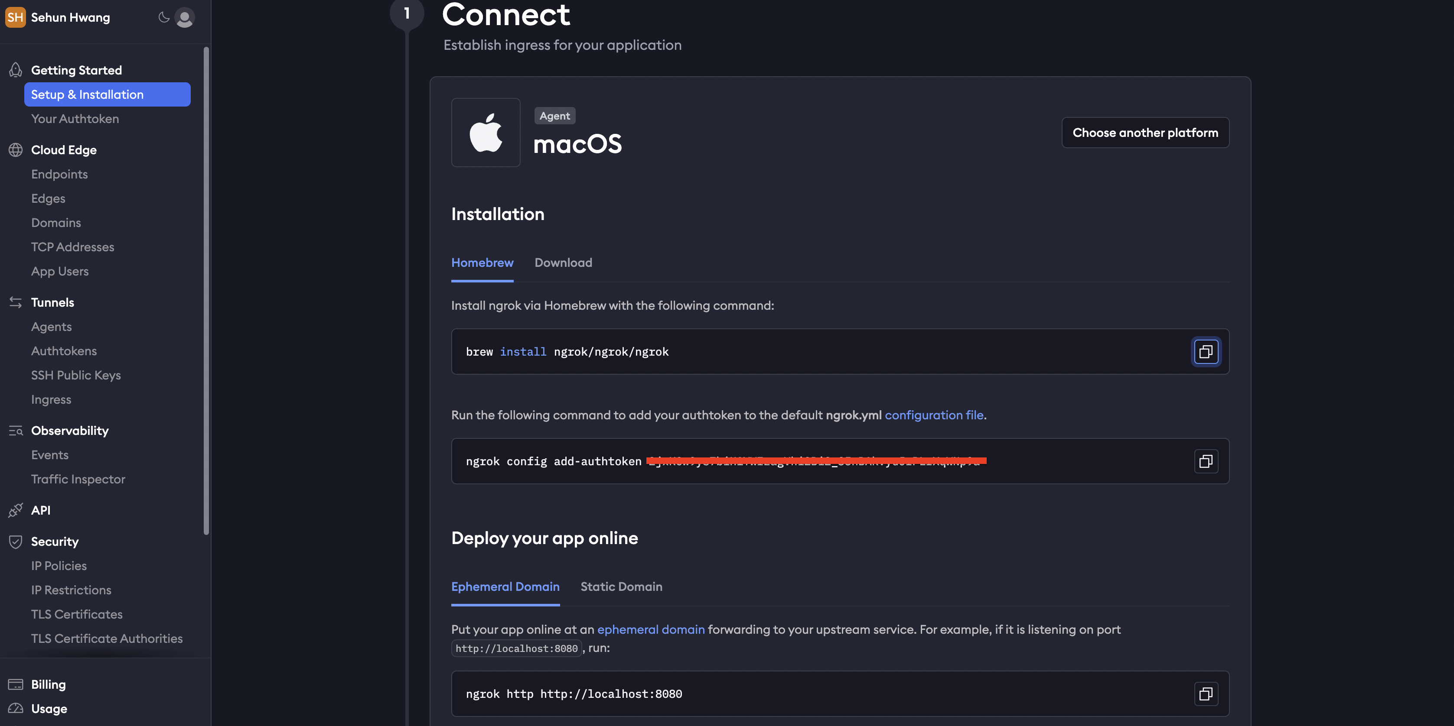This screenshot has height=726, width=1454.
Task: Collapse the Observability section
Action: pyautogui.click(x=70, y=431)
